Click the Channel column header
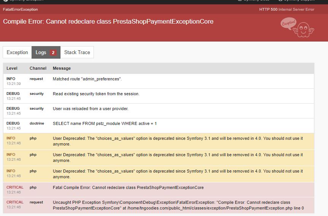328x216 pixels. (x=38, y=68)
